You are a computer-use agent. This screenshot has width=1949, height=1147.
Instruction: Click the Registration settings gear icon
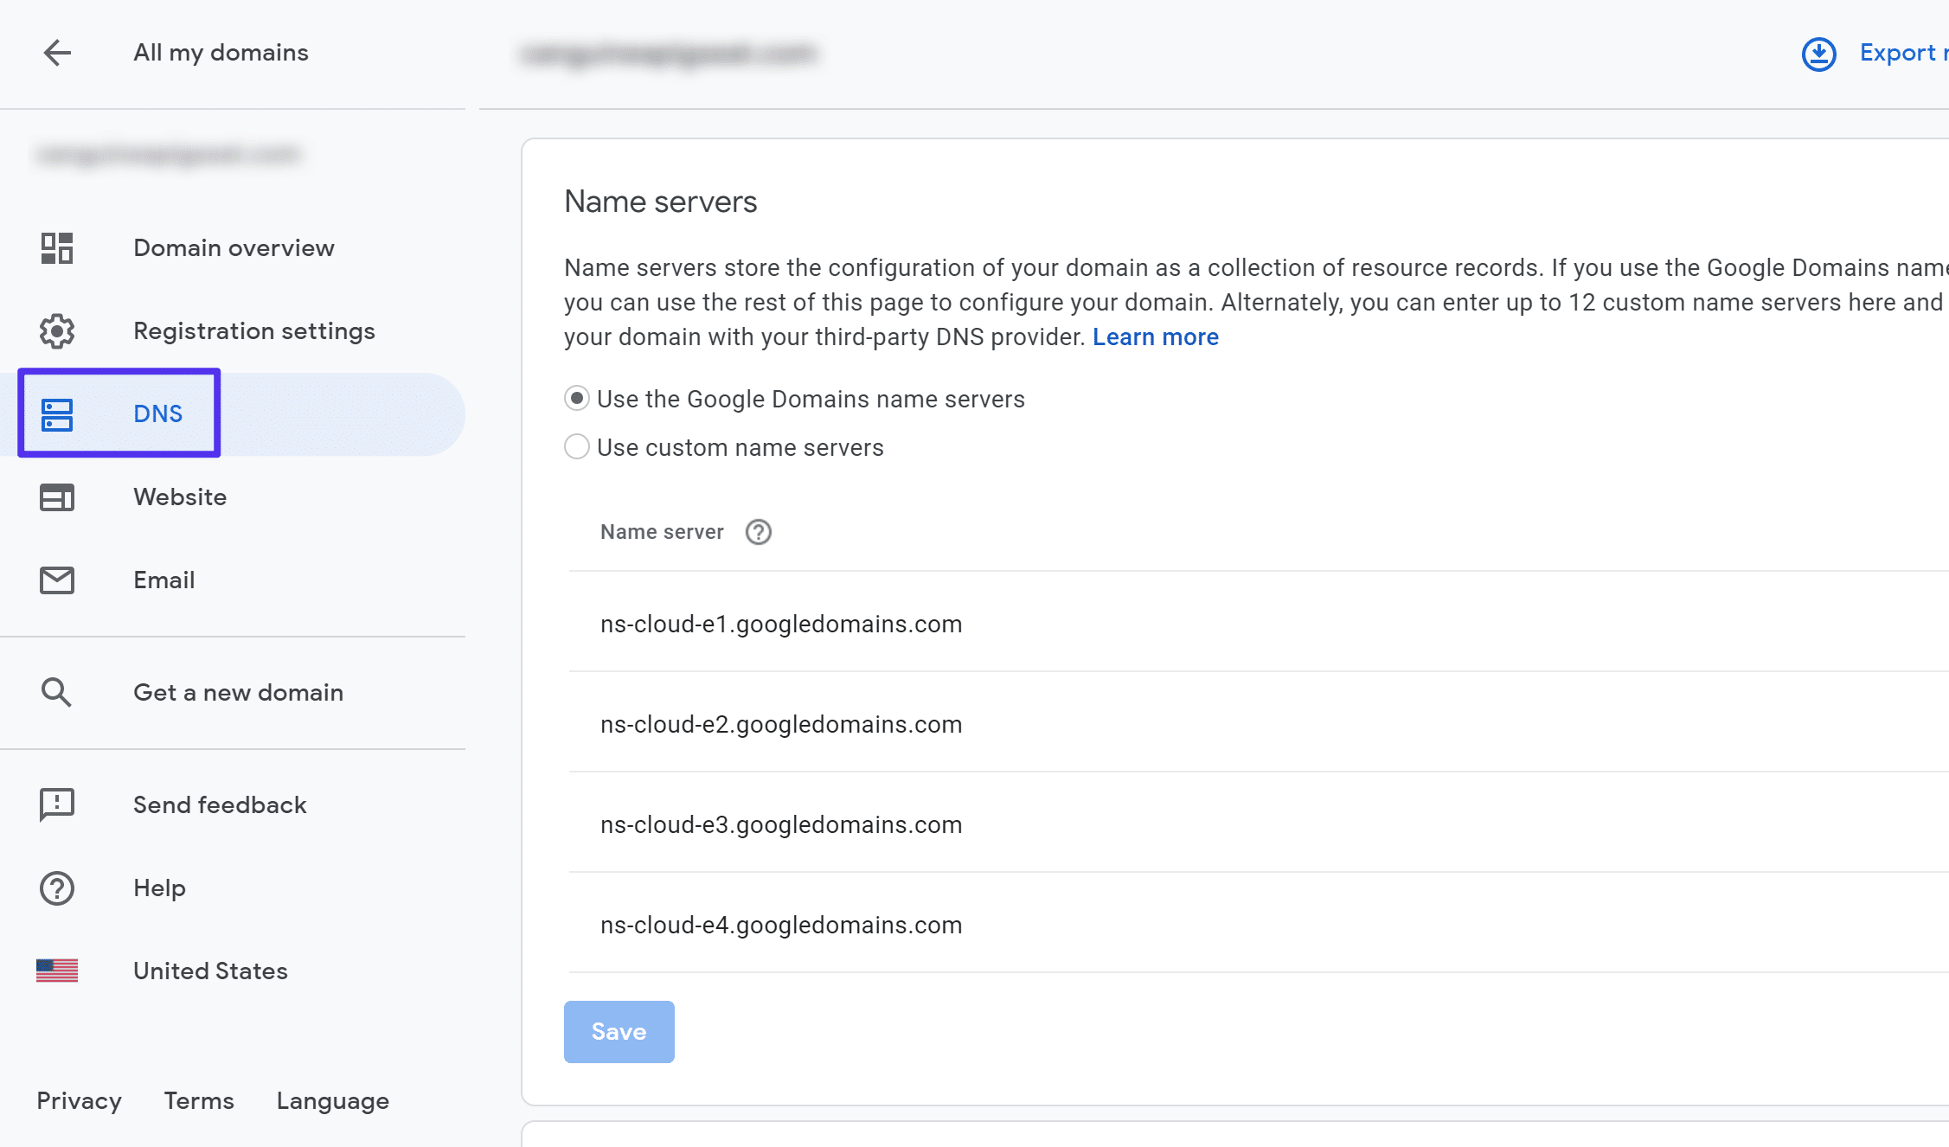point(54,330)
